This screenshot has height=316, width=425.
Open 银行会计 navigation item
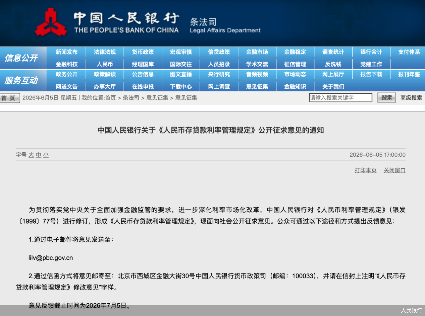tap(371, 52)
